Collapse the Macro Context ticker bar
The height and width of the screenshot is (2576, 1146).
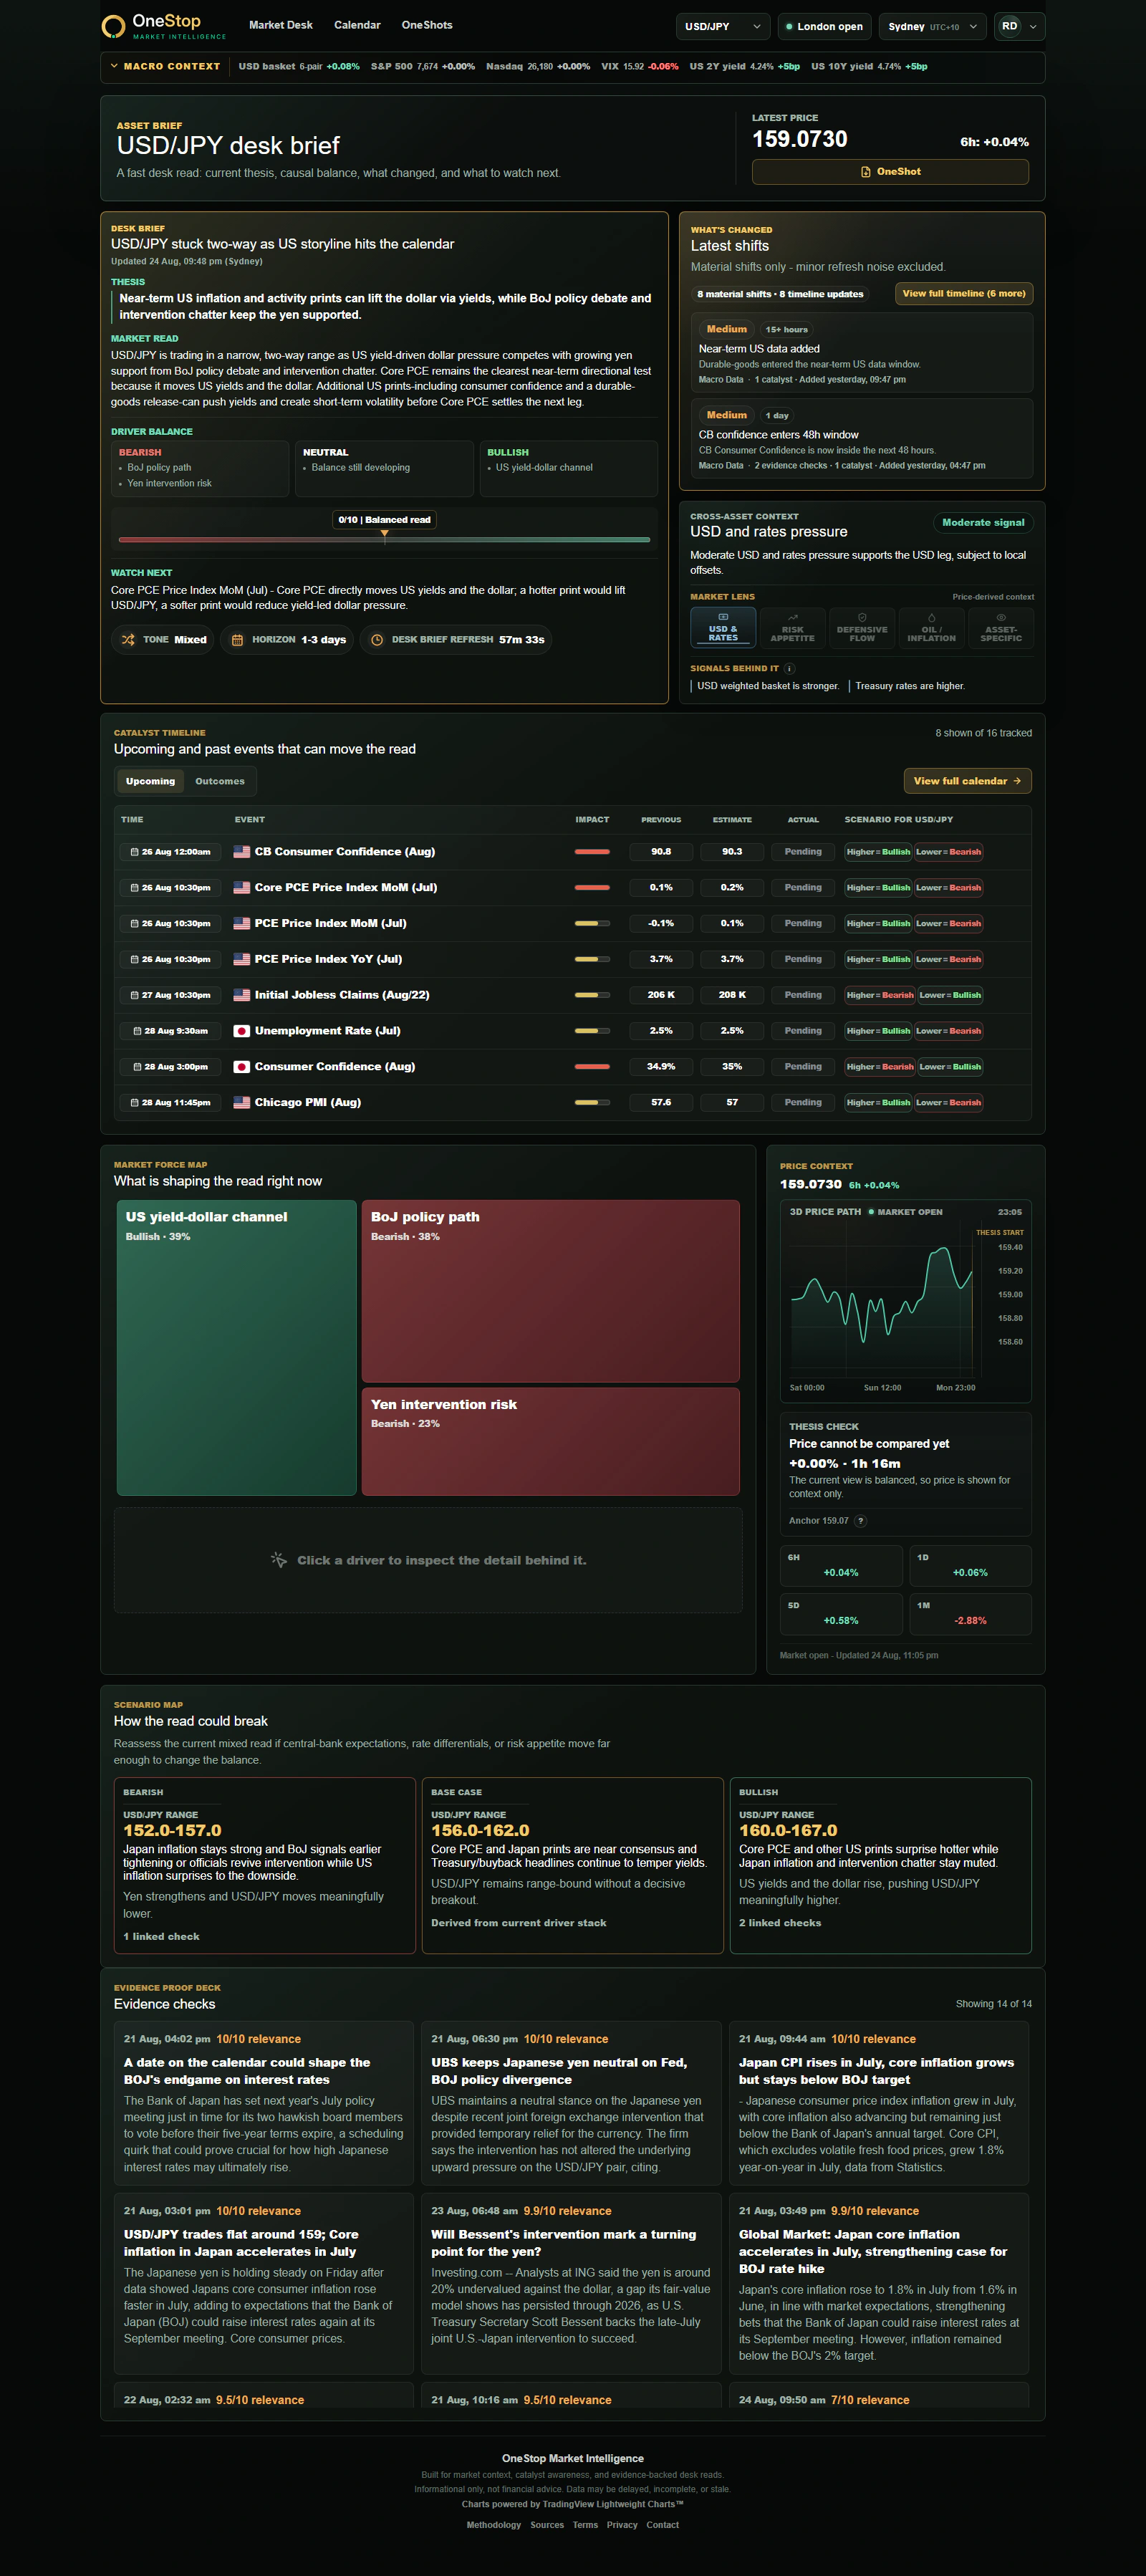tap(166, 66)
